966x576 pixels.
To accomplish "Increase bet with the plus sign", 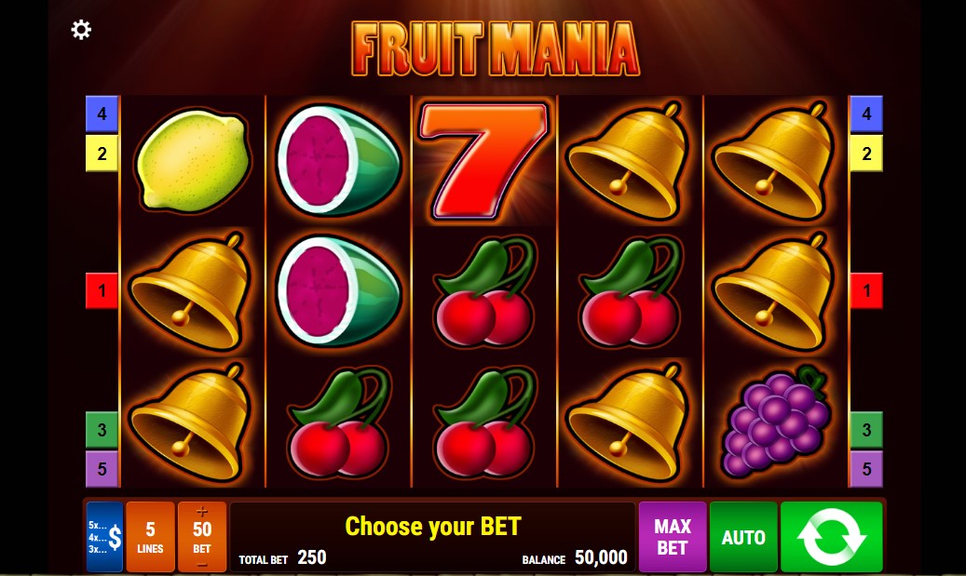I will click(202, 512).
